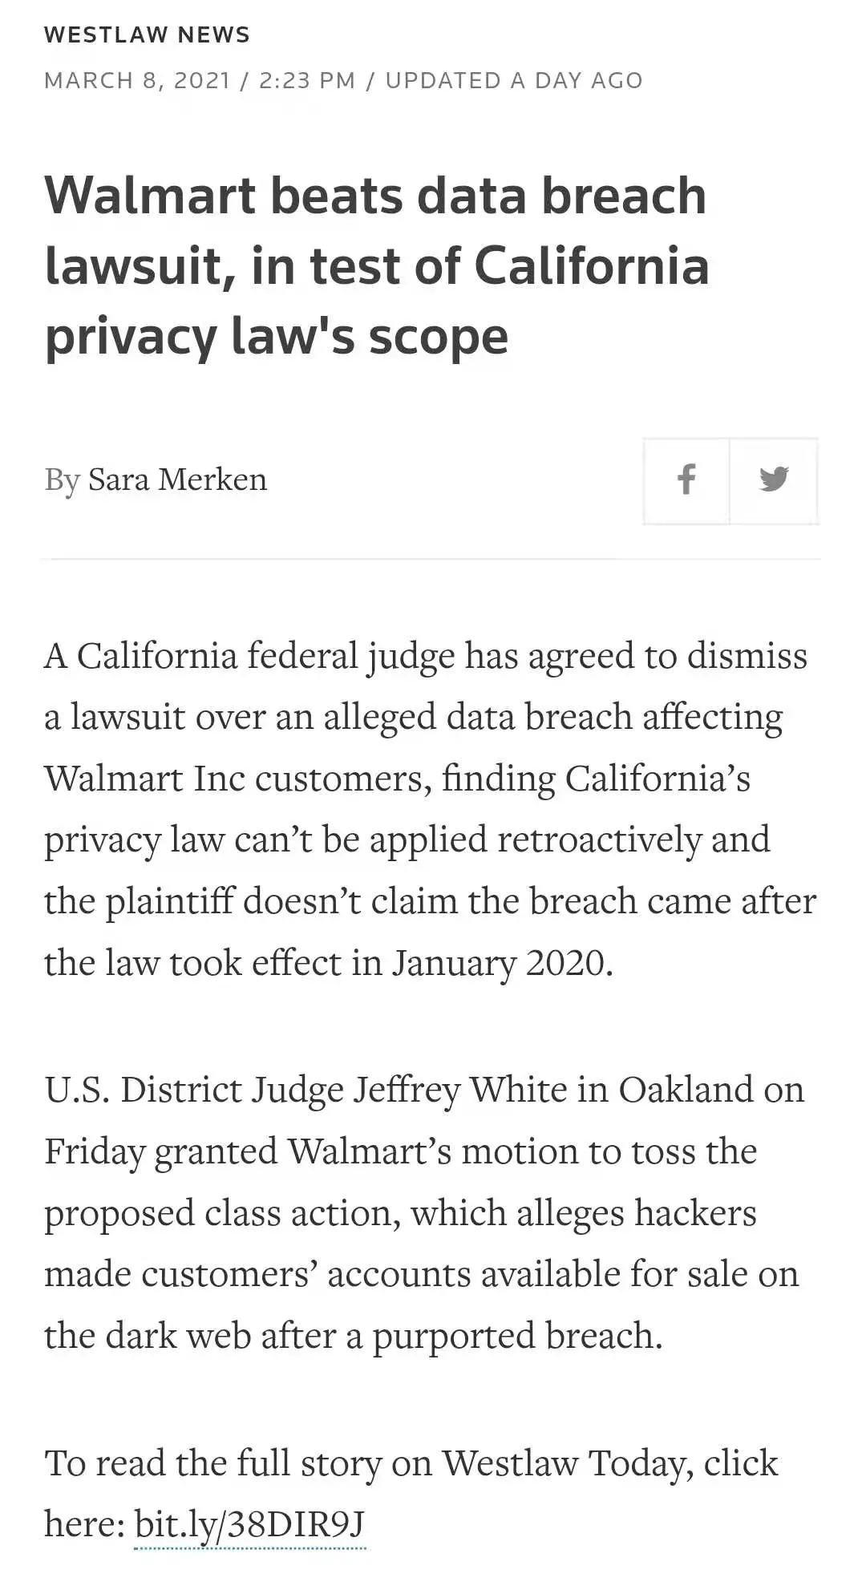The image size is (866, 1590).
Task: Click the 'To read the full story' sentence
Action: [x=411, y=1493]
